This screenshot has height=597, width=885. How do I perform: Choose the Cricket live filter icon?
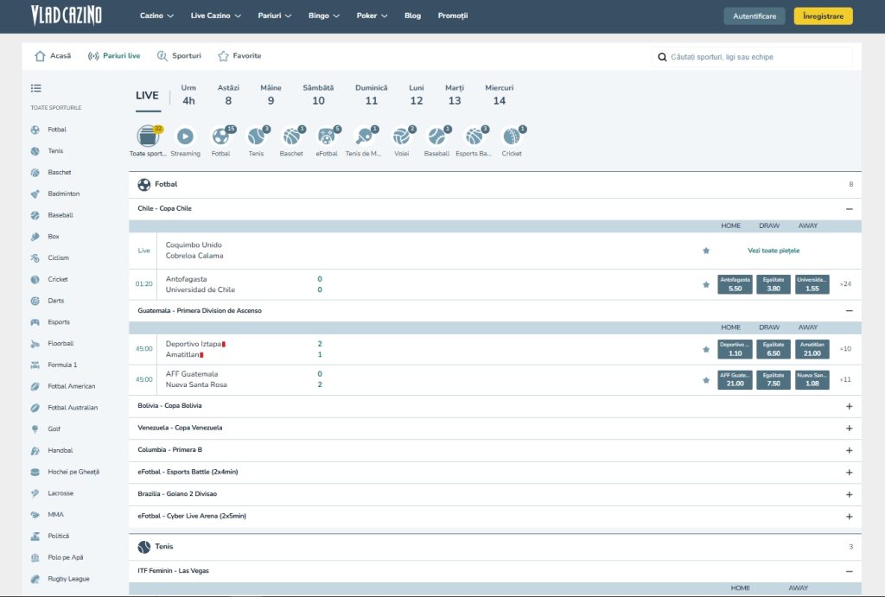[x=512, y=137]
